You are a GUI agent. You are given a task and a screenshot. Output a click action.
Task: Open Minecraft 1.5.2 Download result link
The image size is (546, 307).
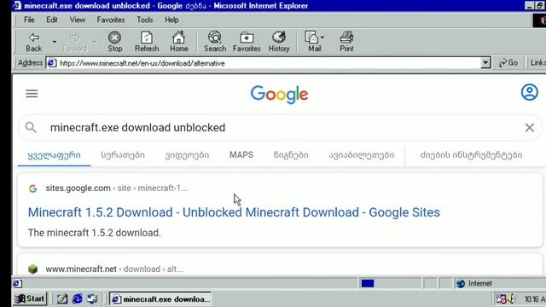(x=234, y=212)
